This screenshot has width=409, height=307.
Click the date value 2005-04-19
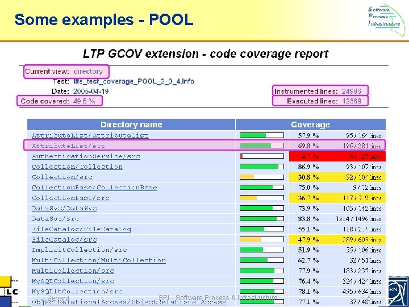point(91,92)
